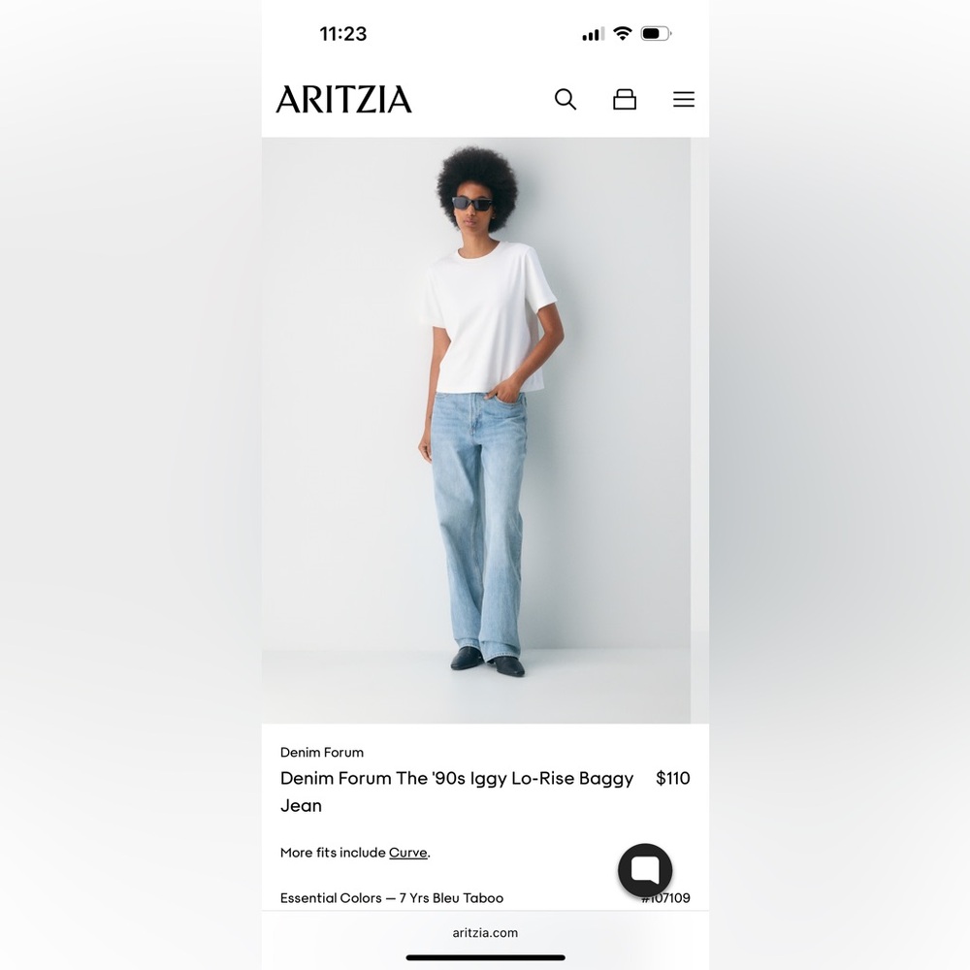970x970 pixels.
Task: Click the "More fits include" text
Action: 333,853
